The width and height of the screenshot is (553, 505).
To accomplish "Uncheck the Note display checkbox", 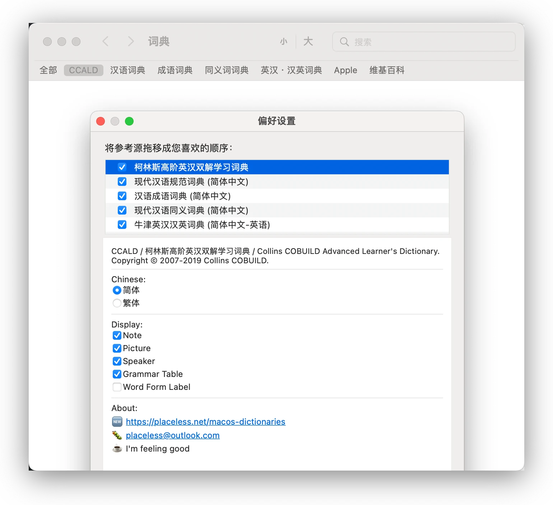I will click(x=117, y=335).
